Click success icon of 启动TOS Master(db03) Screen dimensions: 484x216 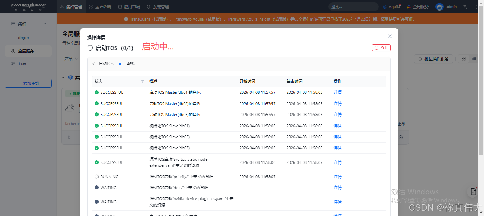[x=96, y=115]
